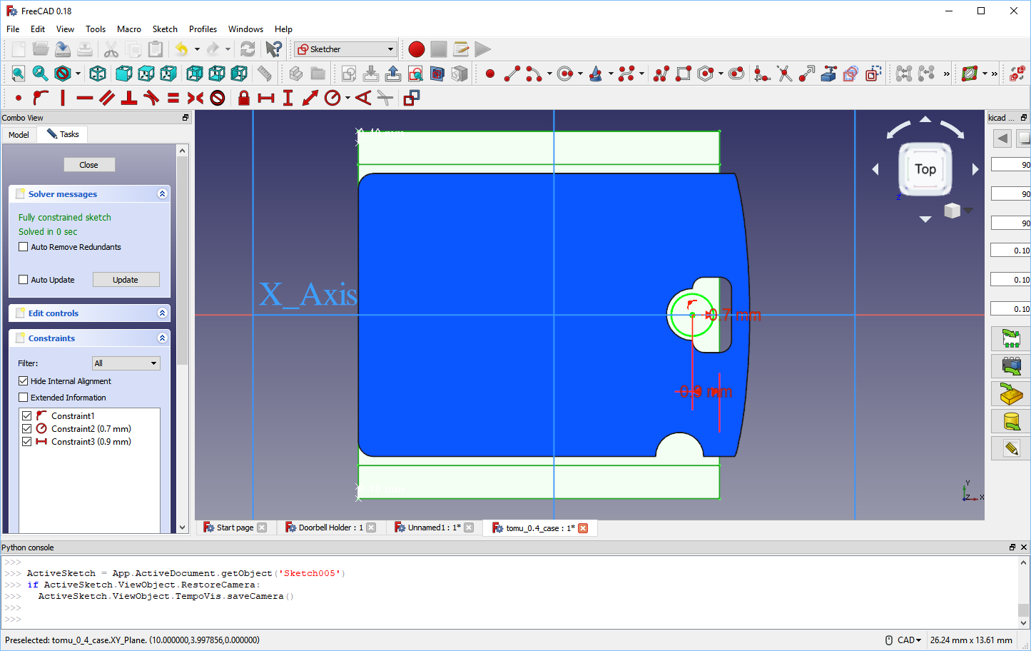
Task: Select the circle creation tool
Action: point(564,74)
